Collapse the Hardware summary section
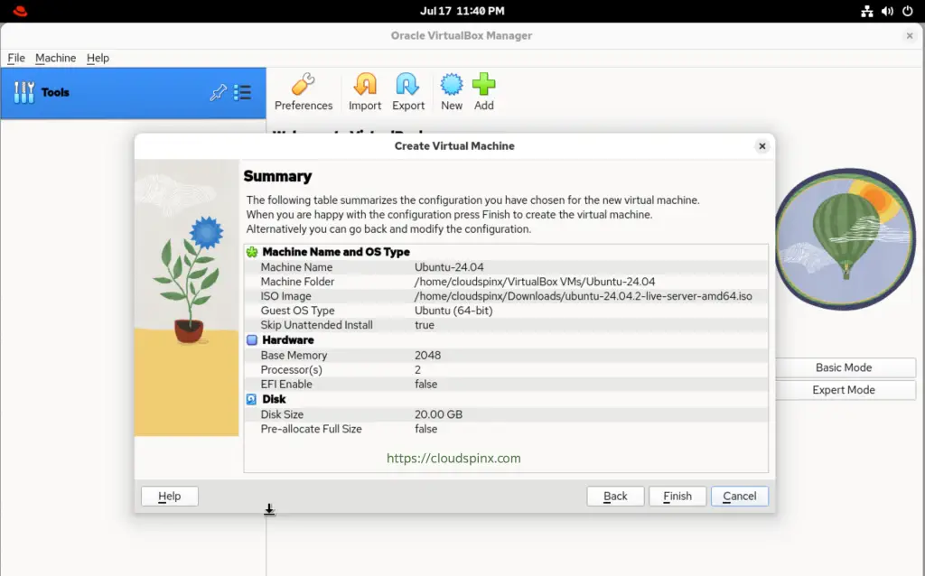This screenshot has width=925, height=576. pos(252,340)
